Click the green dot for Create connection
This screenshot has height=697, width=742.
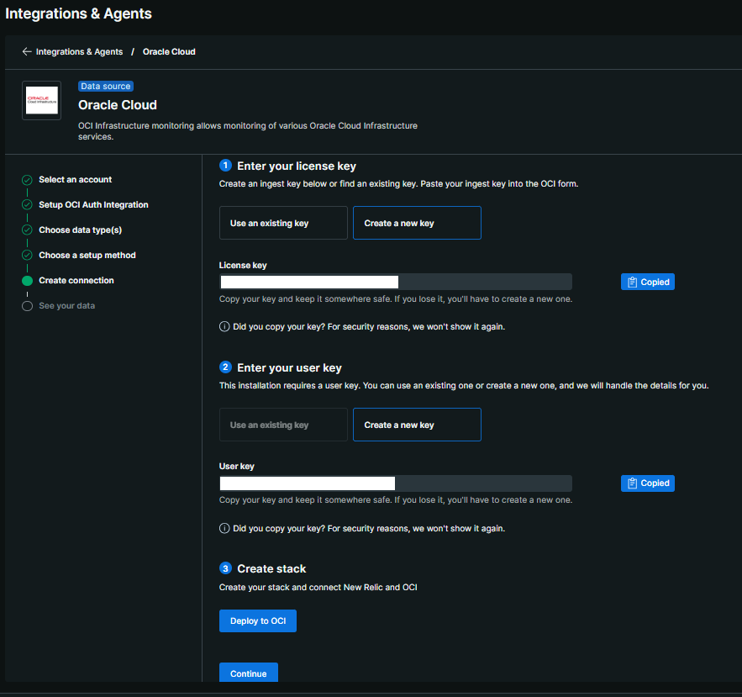(27, 281)
